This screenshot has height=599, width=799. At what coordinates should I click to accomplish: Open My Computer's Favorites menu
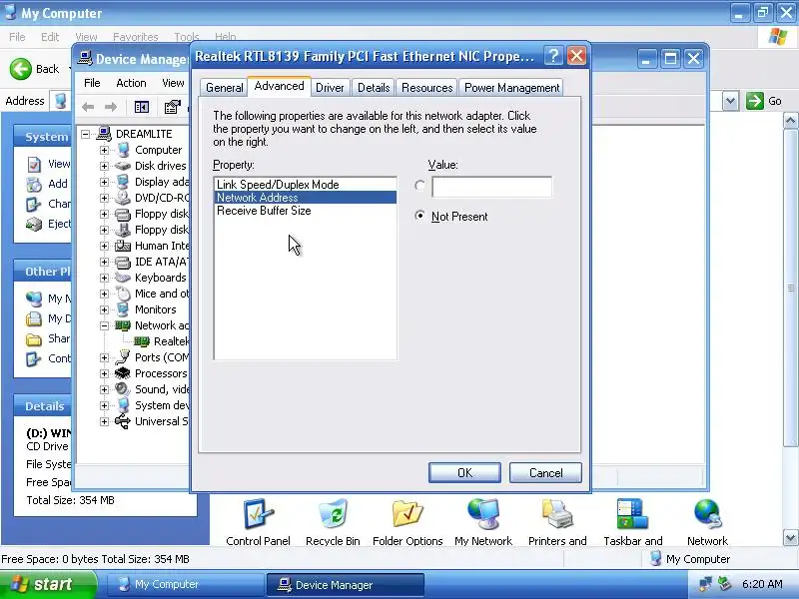pyautogui.click(x=136, y=37)
